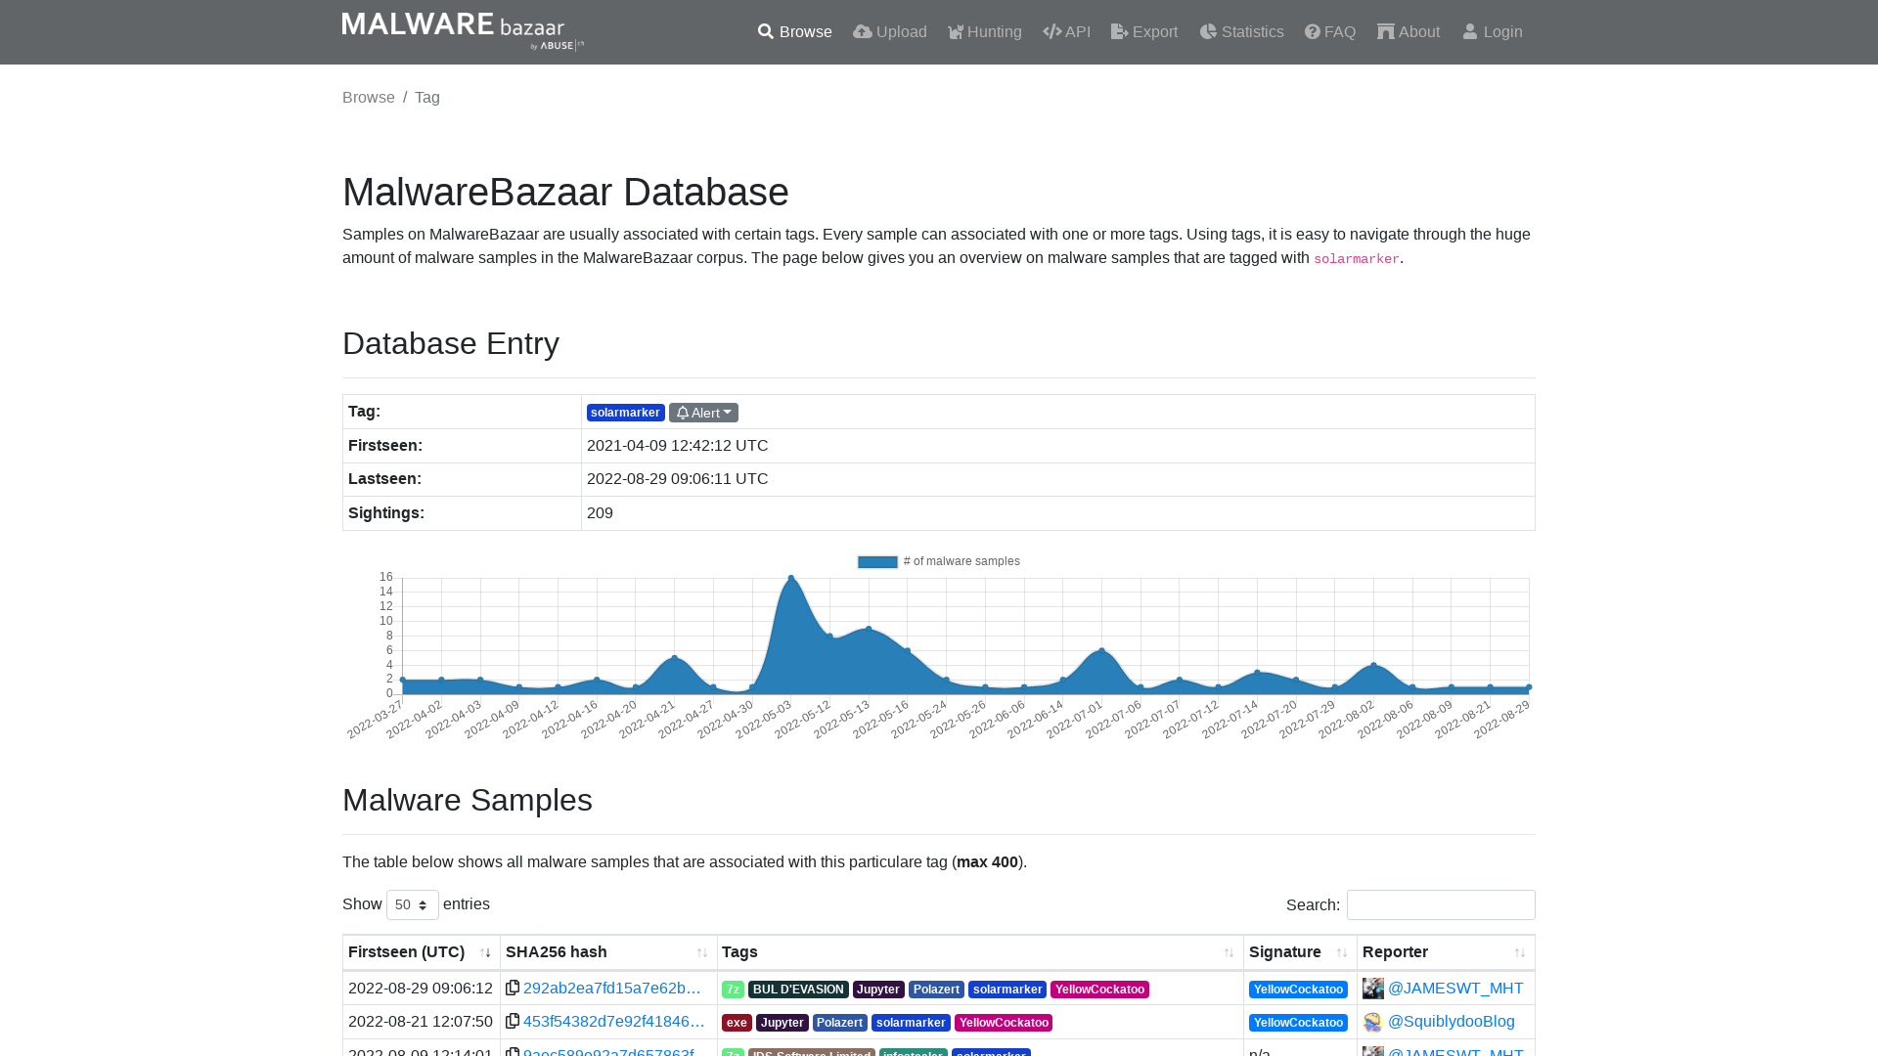Open the FAQ menu item
Screen dimensions: 1878x1056
pyautogui.click(x=1329, y=32)
